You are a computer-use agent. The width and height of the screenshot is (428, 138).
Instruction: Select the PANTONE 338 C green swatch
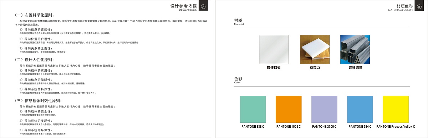253,109
